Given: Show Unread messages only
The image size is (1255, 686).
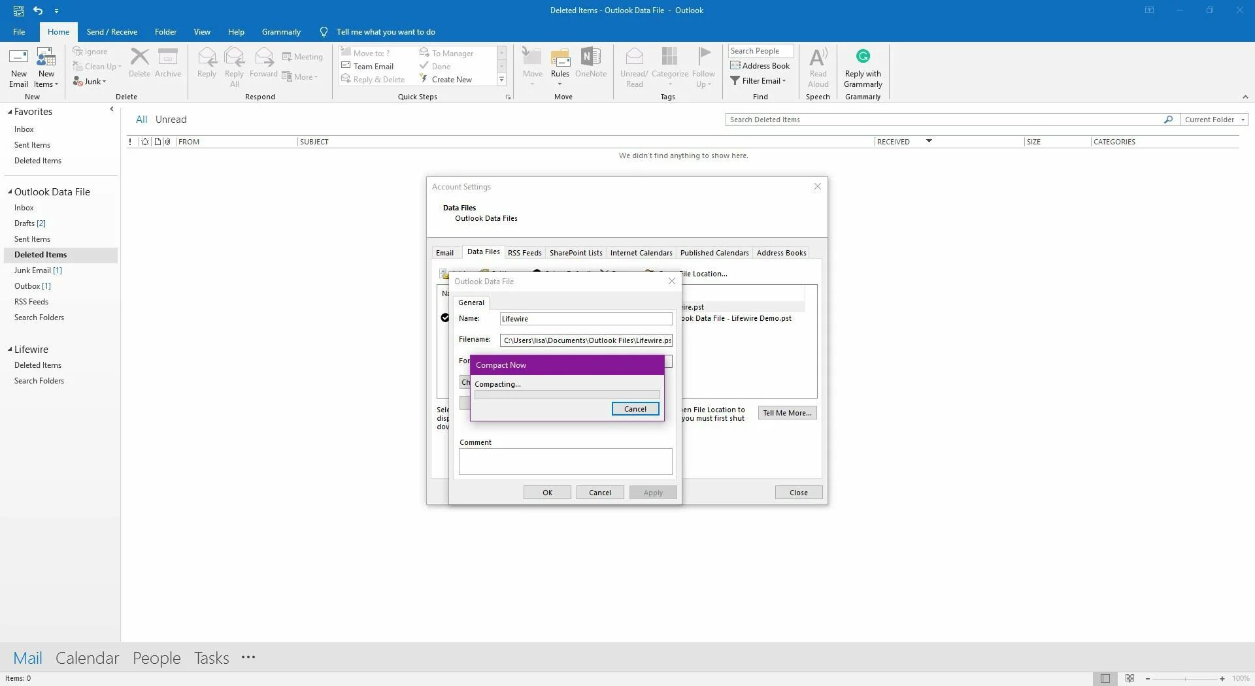Looking at the screenshot, I should 171,120.
